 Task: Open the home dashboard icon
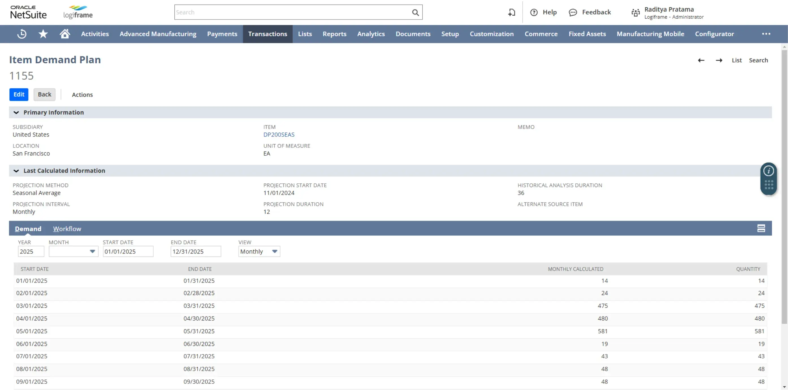64,34
